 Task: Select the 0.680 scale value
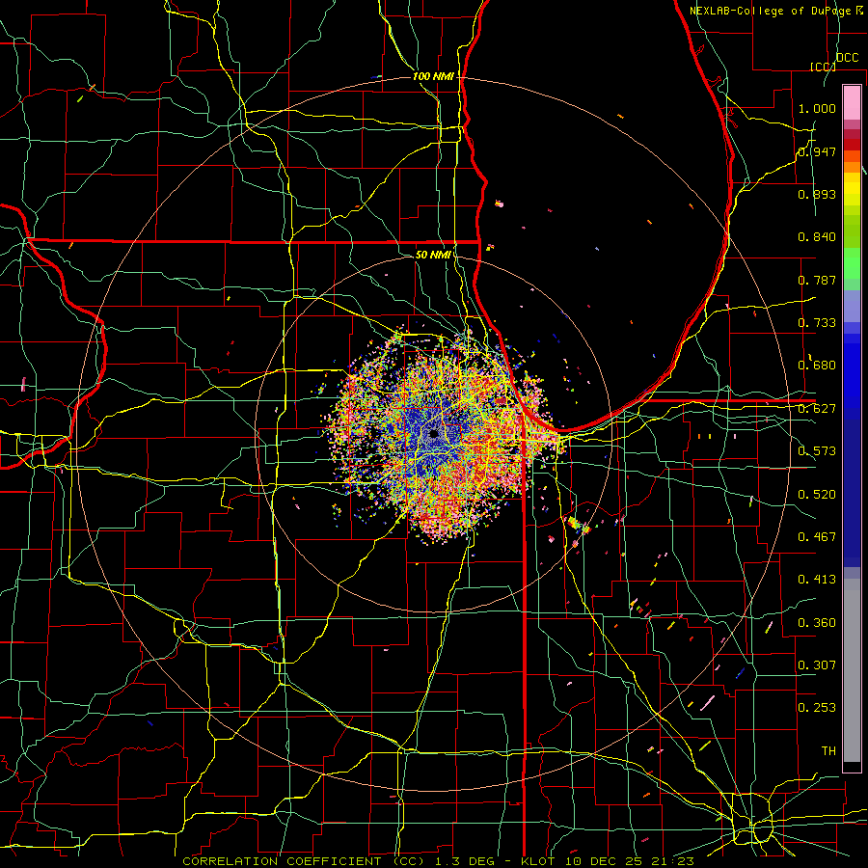tap(817, 366)
